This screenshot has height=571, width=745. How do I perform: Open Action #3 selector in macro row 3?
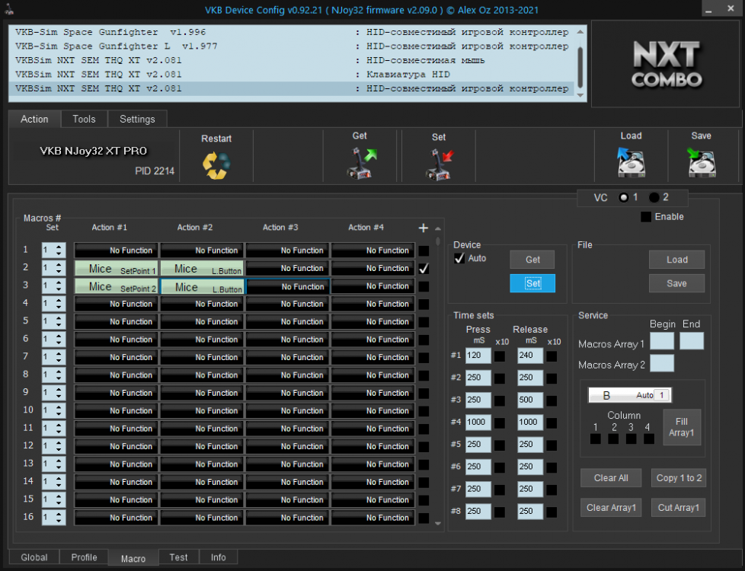(x=287, y=286)
